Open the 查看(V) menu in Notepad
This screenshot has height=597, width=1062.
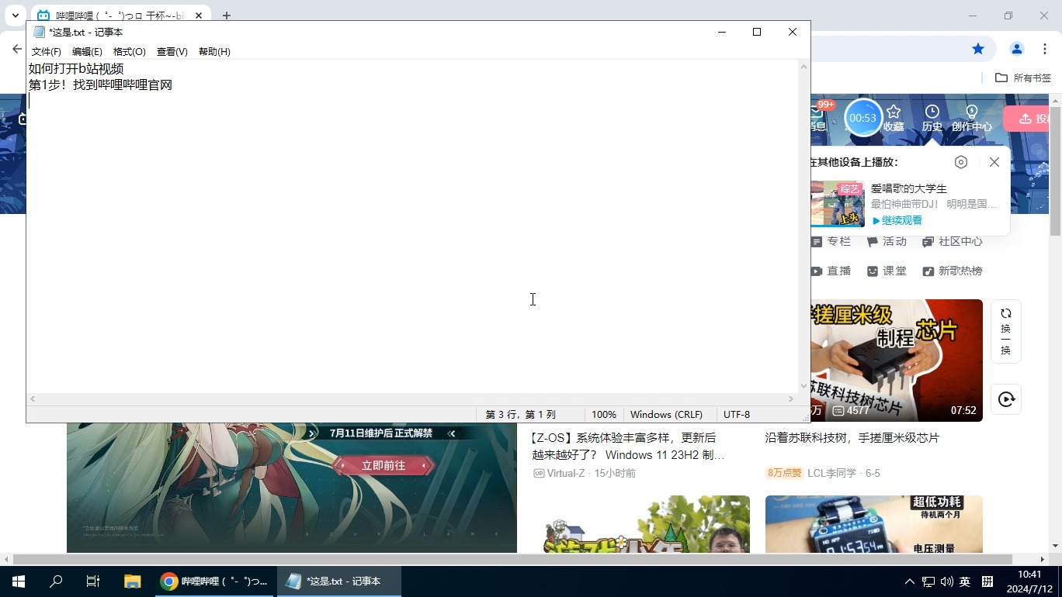tap(172, 51)
